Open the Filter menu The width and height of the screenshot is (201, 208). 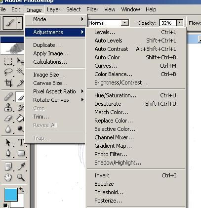[92, 9]
